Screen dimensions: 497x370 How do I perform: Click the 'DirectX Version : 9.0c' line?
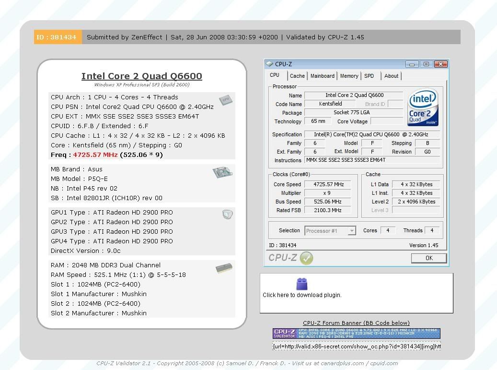(86, 251)
